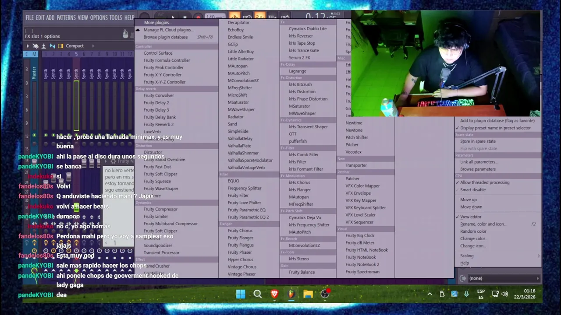Choose Fruity Parametric EQ 2
561x315 pixels.
248,217
